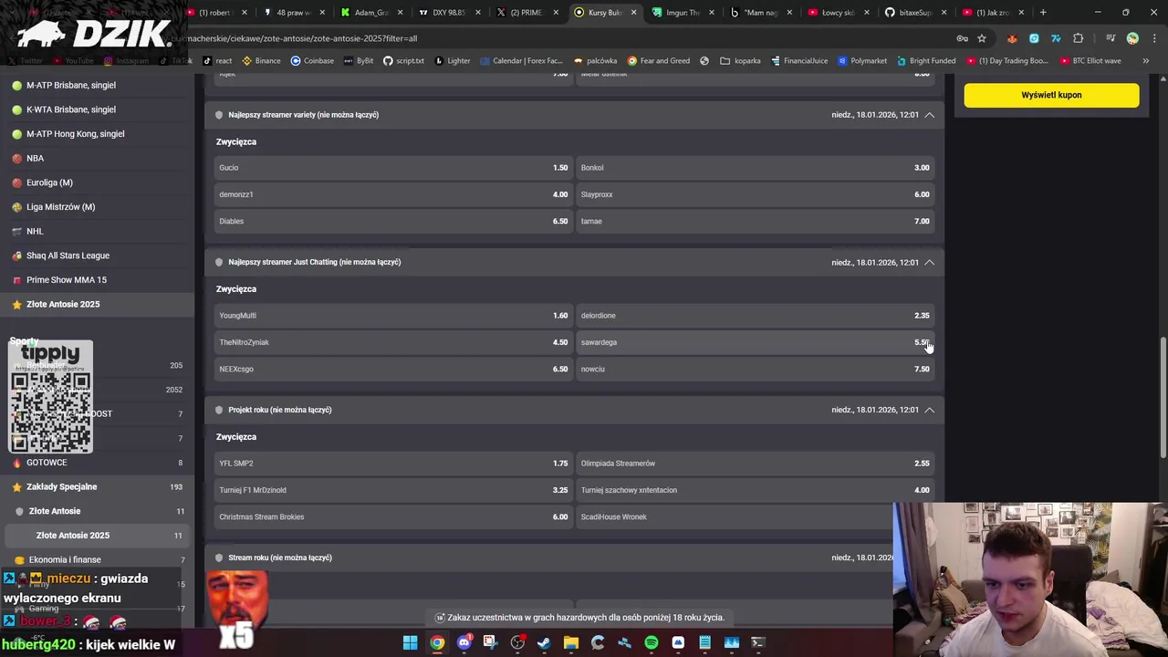Open the Bright Funded bookmark
This screenshot has width=1168, height=657.
[926, 61]
